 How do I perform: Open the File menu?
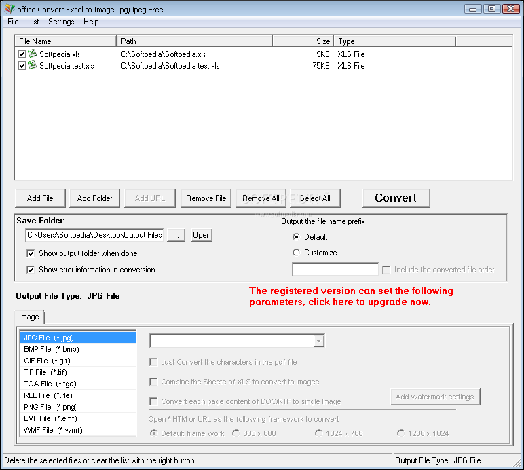tap(13, 22)
